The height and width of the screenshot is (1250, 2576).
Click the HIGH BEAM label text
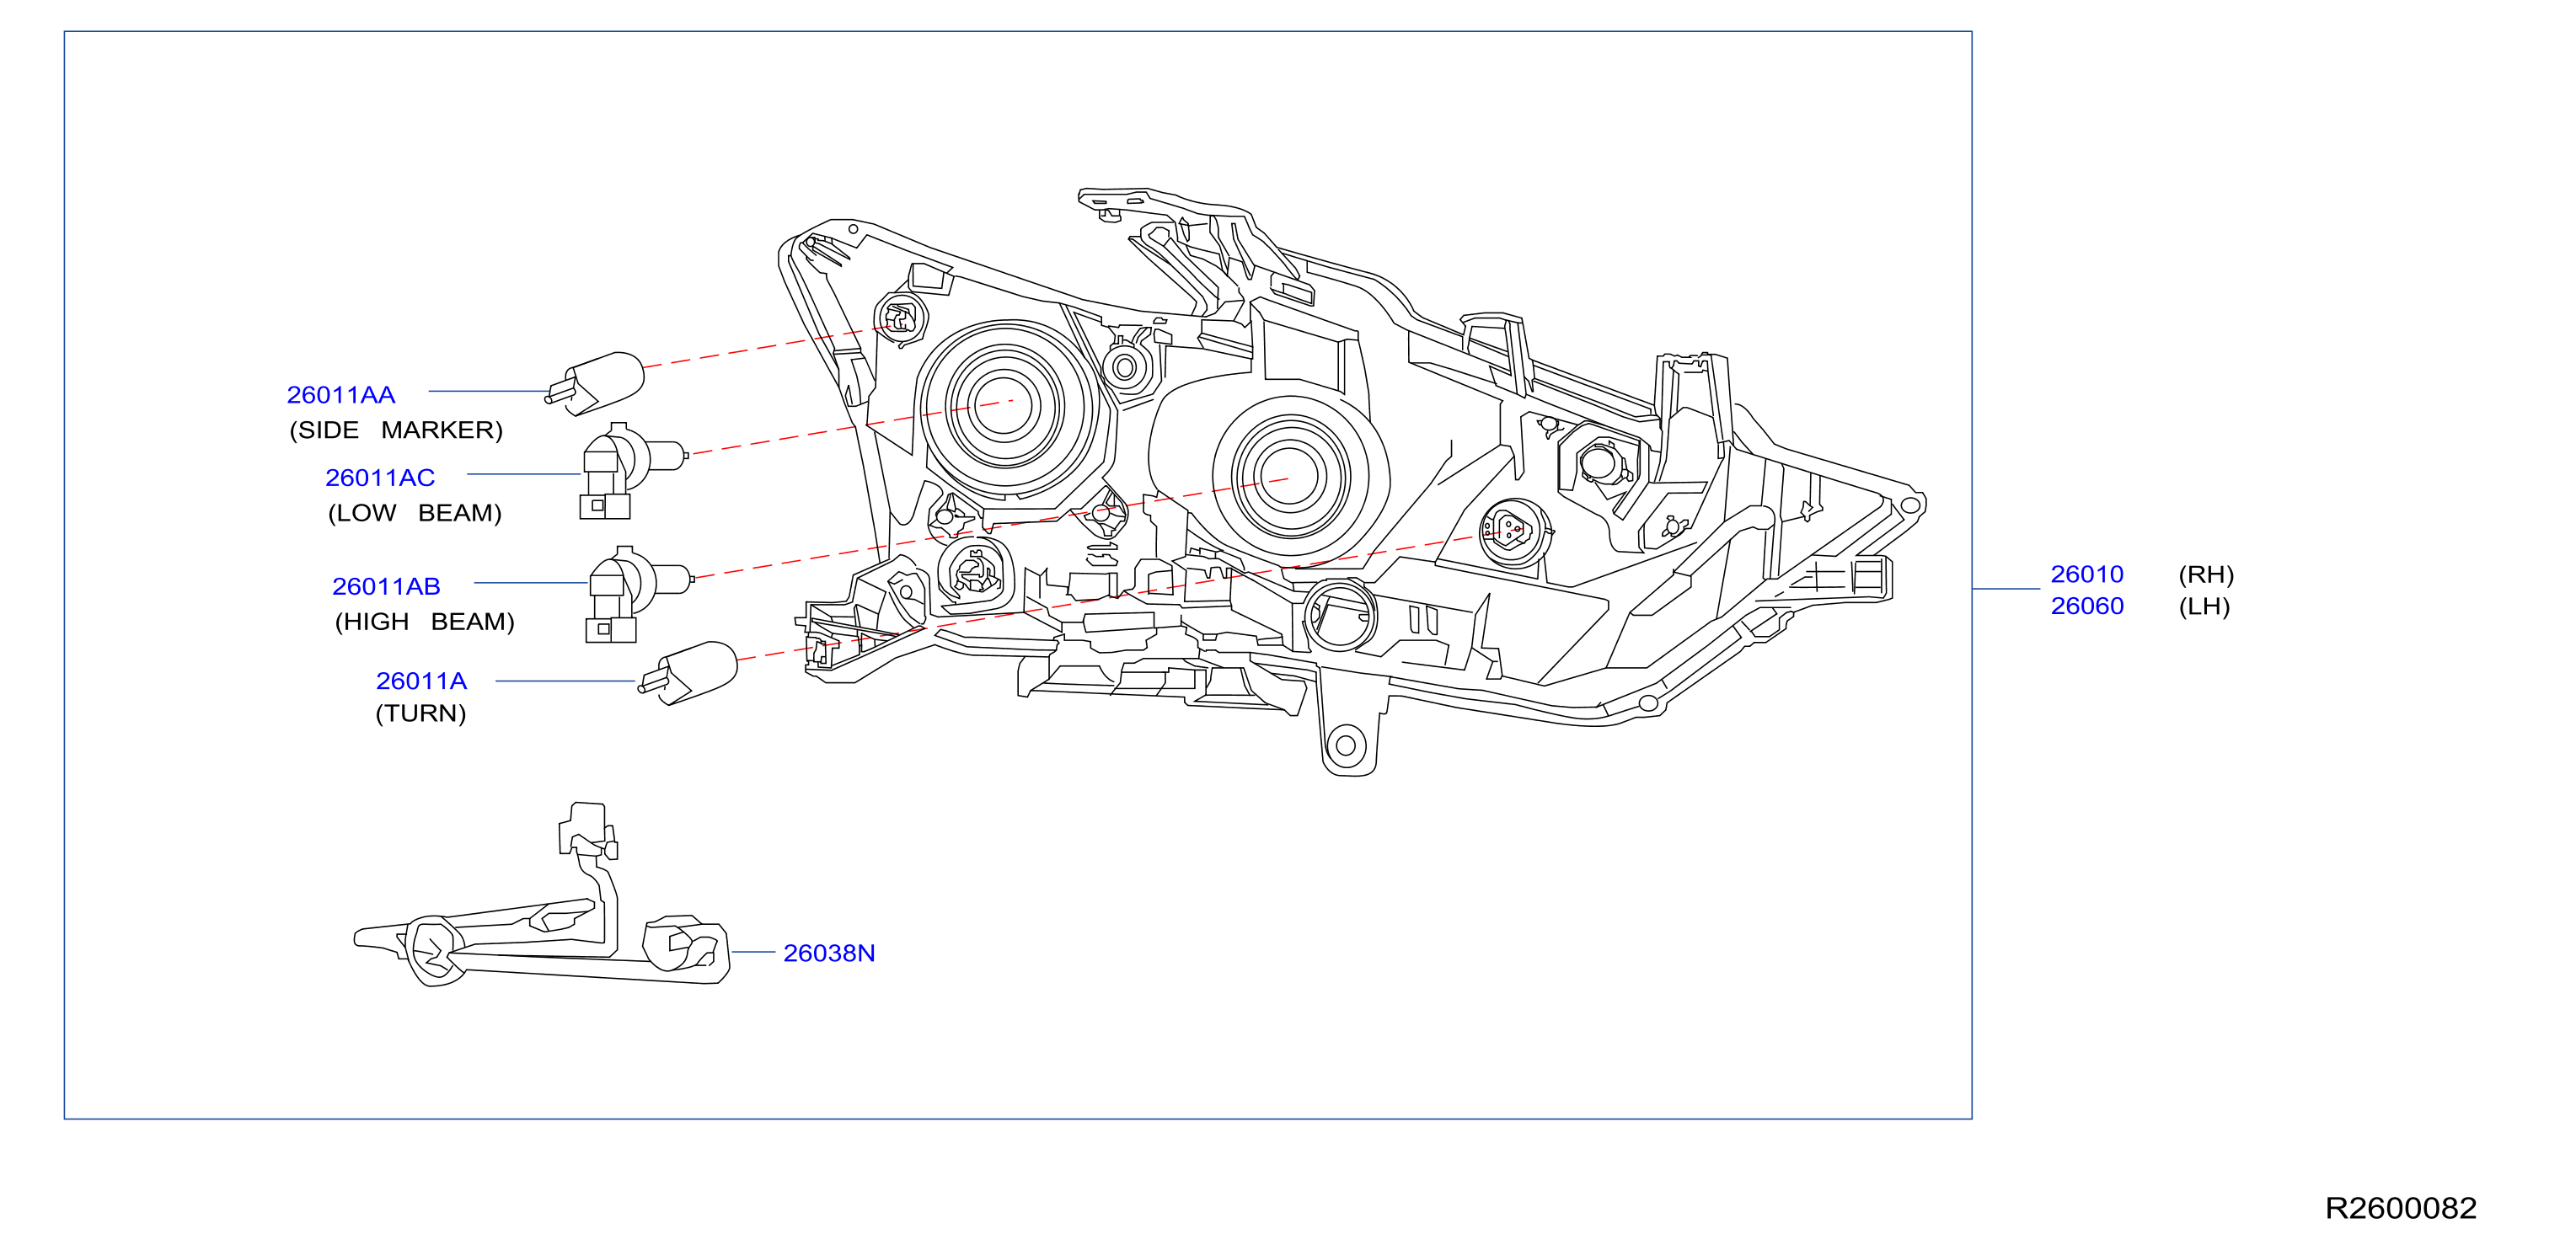click(x=424, y=622)
